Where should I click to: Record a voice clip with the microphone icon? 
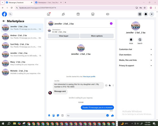[x=49, y=116]
